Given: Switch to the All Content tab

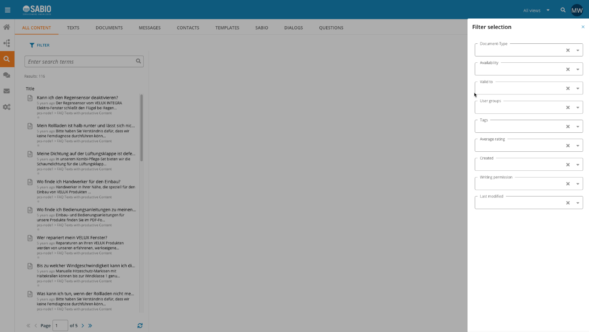Looking at the screenshot, I should [x=37, y=28].
